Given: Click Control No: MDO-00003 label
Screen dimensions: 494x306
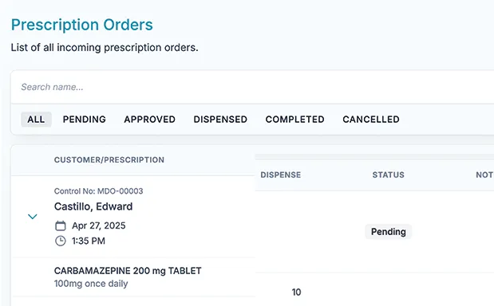Looking at the screenshot, I should [98, 191].
